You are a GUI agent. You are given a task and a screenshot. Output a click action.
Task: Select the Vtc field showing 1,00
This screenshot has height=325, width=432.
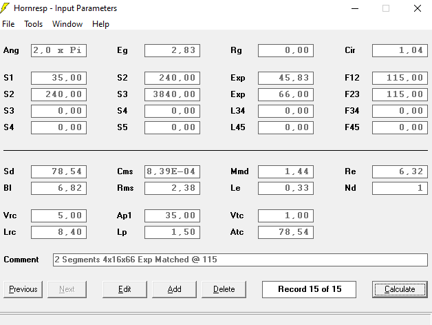tap(285, 216)
